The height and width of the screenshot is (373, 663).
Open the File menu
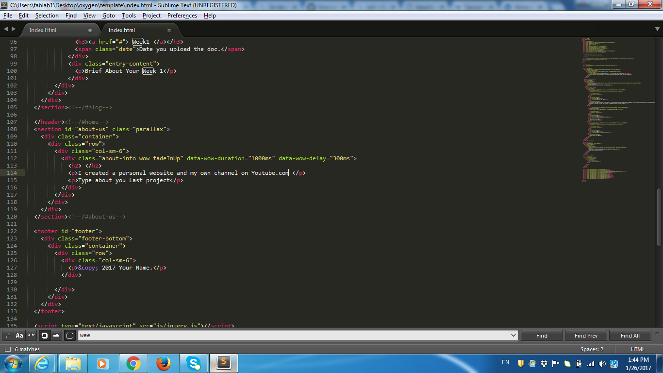pos(7,16)
